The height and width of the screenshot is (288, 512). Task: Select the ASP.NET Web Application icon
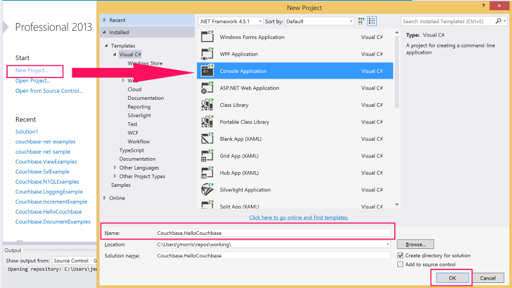click(207, 88)
